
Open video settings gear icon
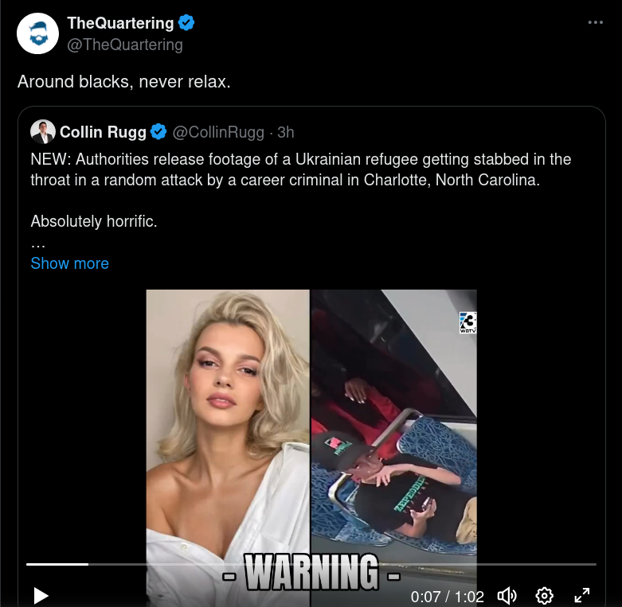(544, 596)
